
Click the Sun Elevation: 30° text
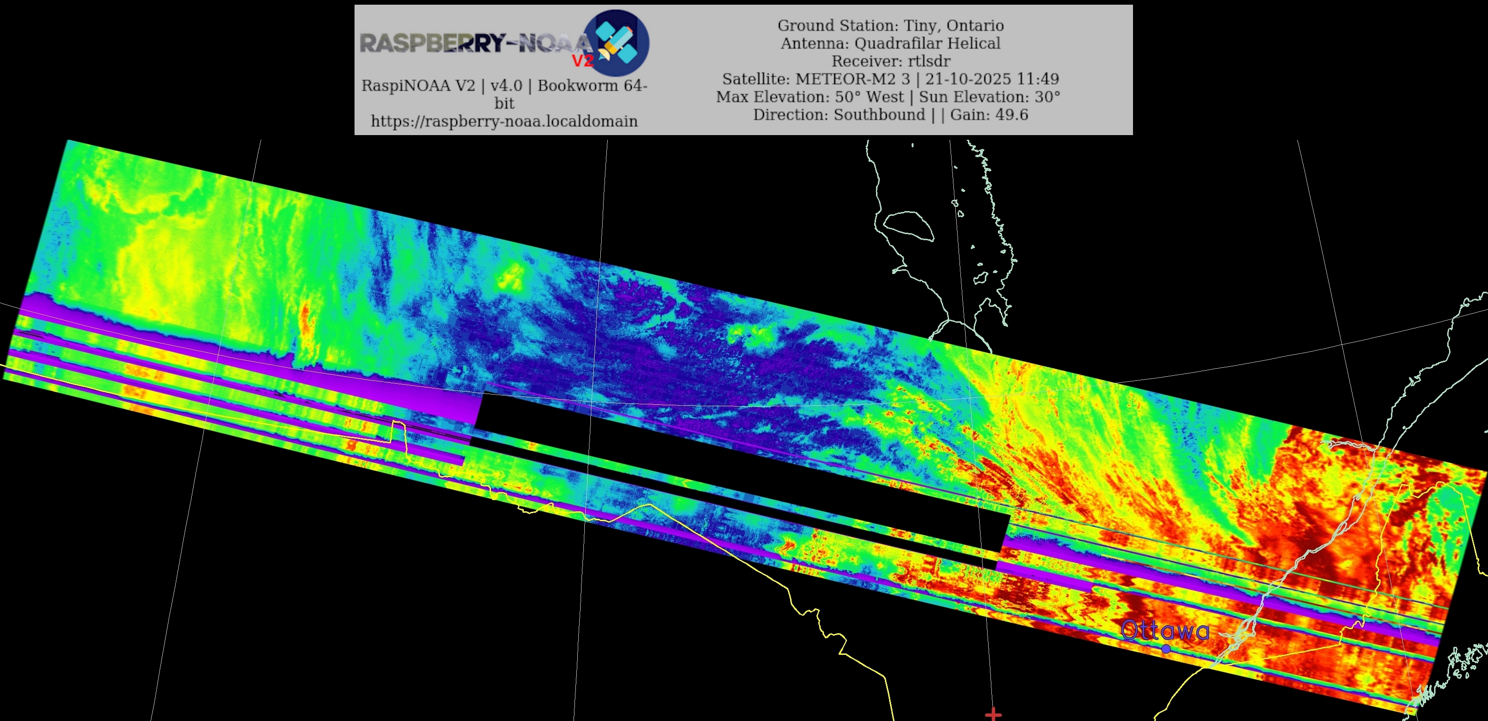point(989,97)
